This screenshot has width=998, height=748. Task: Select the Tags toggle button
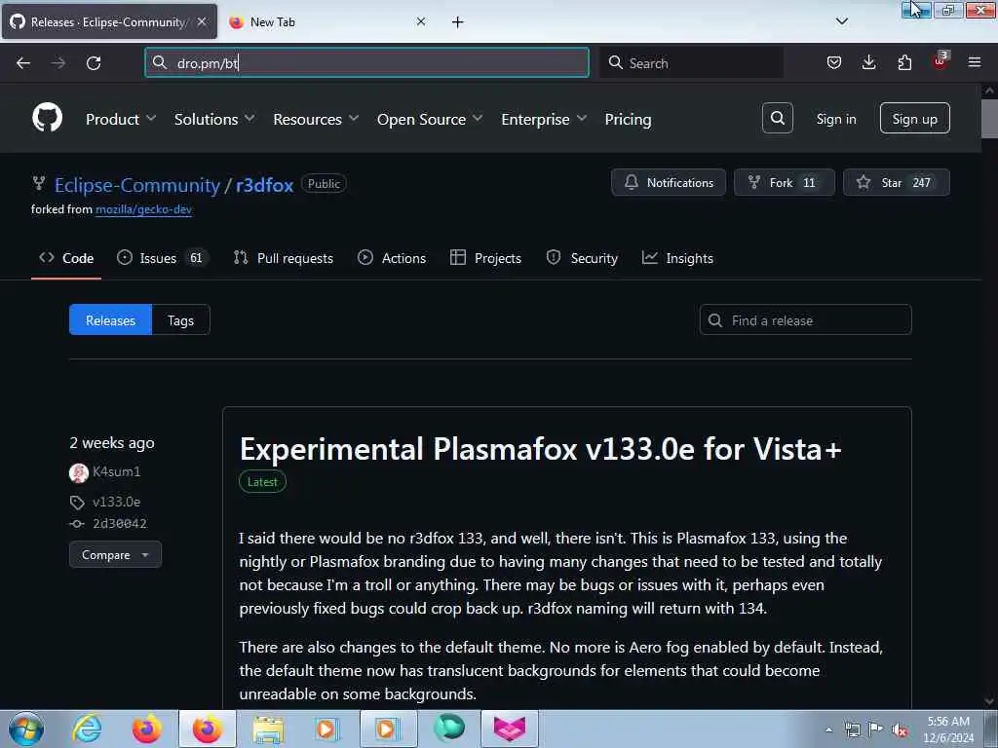click(x=180, y=319)
